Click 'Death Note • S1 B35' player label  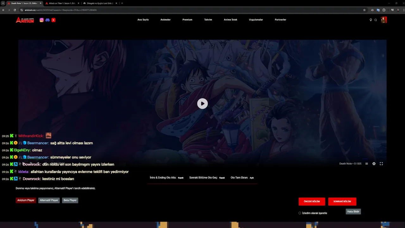[x=350, y=164]
